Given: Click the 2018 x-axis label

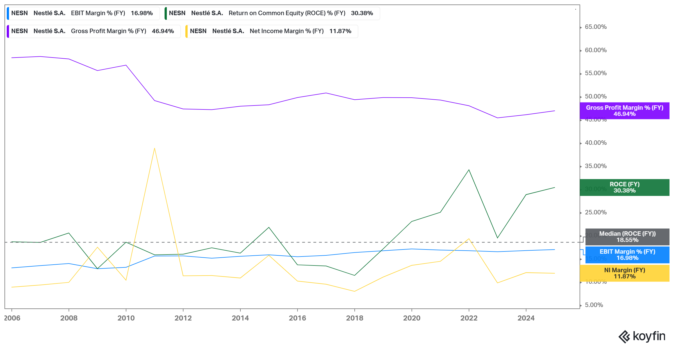Looking at the screenshot, I should click(355, 318).
